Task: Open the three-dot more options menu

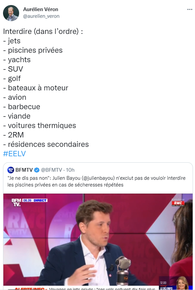Action: [x=189, y=9]
